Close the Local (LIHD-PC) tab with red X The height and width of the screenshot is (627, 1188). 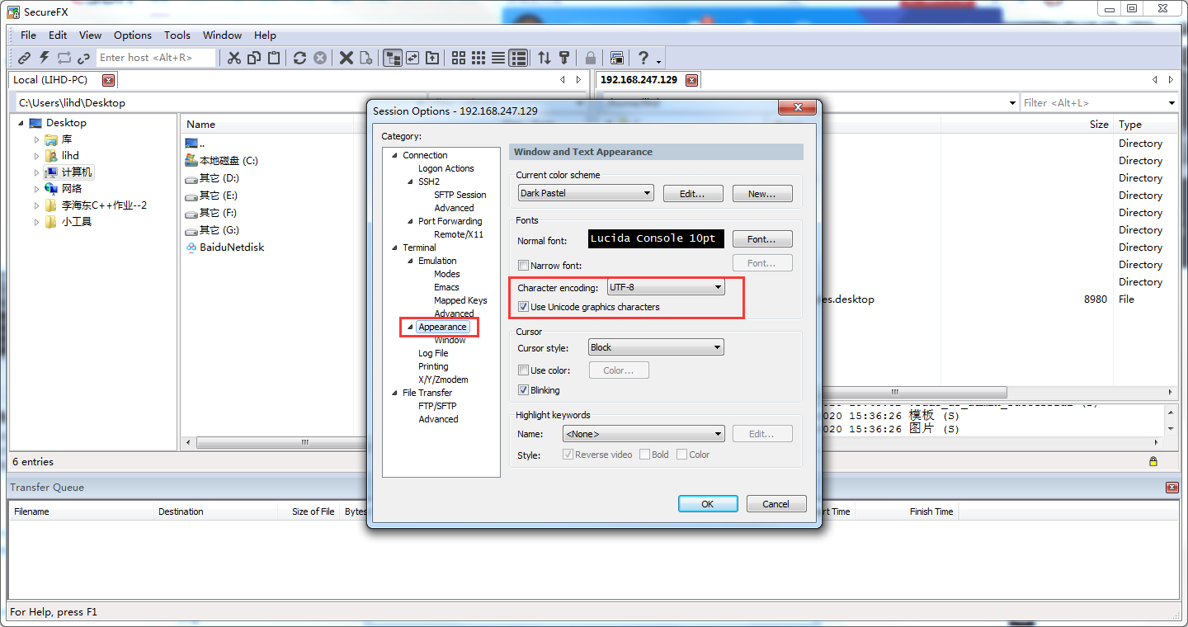click(107, 80)
